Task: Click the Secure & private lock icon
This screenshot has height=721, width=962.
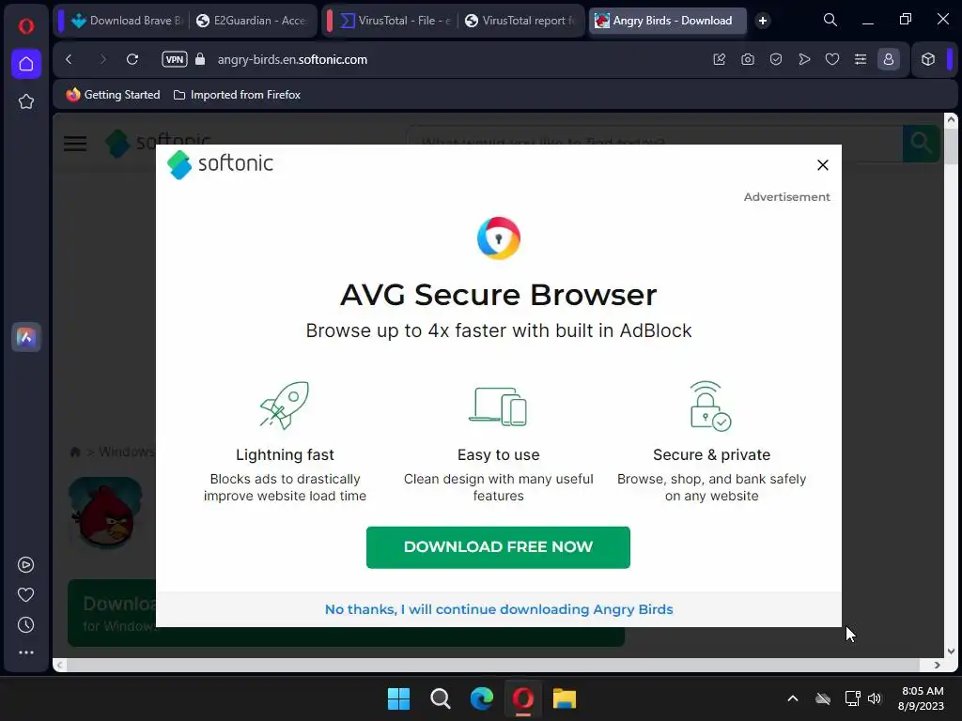Action: coord(710,406)
